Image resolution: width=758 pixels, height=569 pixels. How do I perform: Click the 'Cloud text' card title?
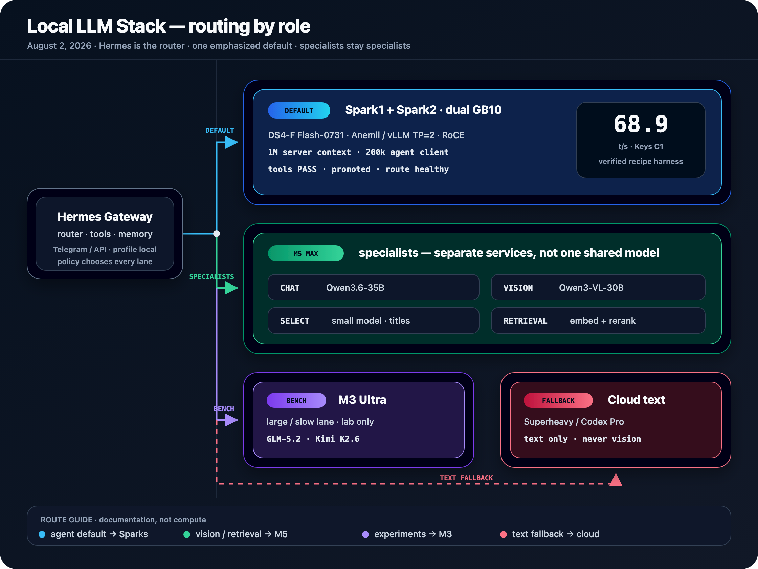click(637, 400)
